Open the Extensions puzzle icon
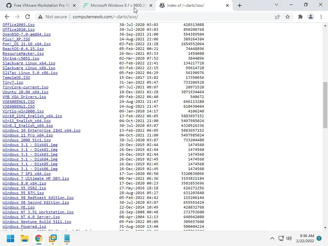Screen dimensions: 328x246 [x=300, y=17]
